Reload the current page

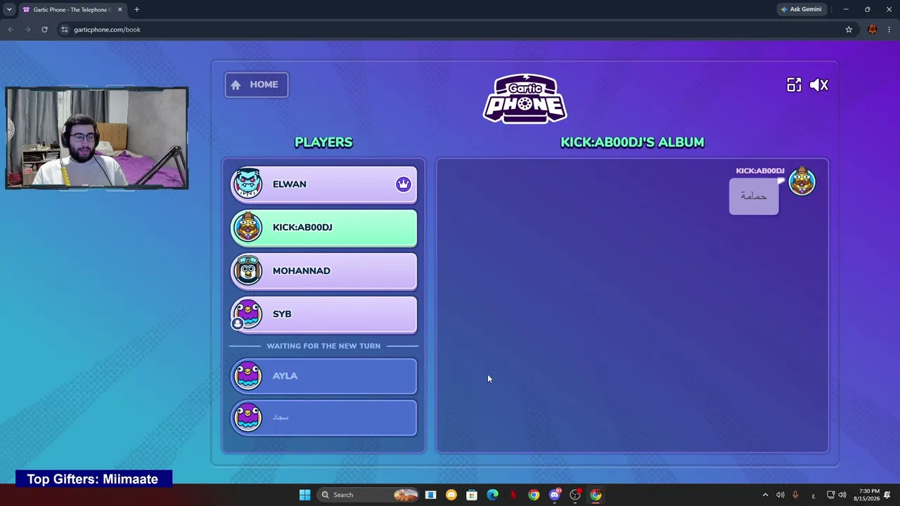pyautogui.click(x=44, y=30)
